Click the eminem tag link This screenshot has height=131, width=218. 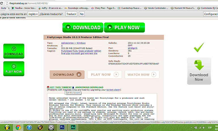tap(89, 54)
